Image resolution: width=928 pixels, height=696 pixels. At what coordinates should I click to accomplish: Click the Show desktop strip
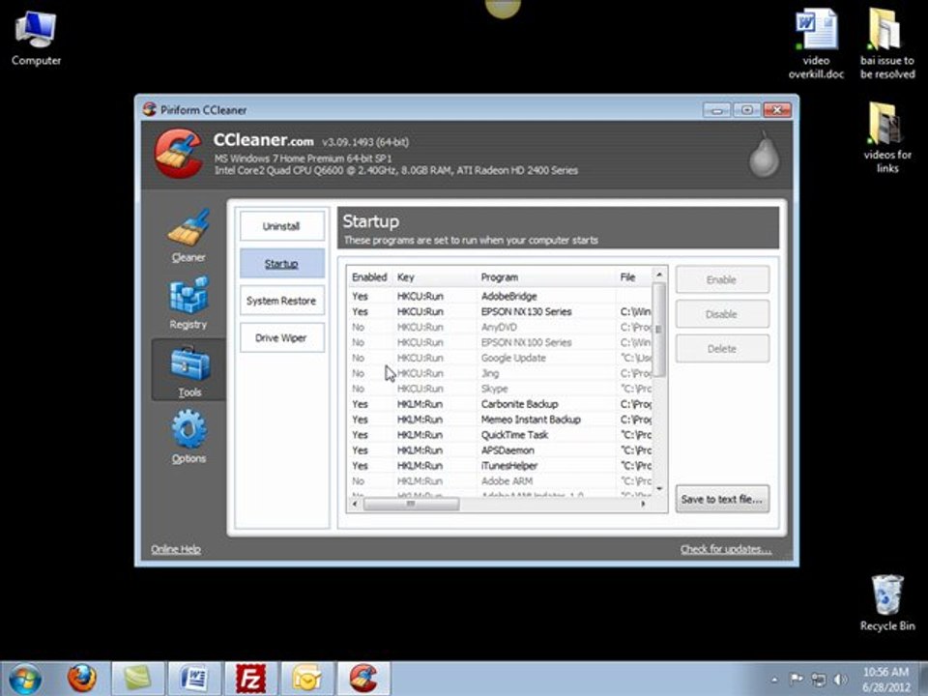[923, 679]
